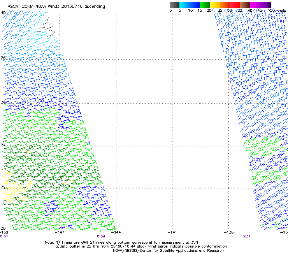Click the latitude label '34'

pyautogui.click(x=3, y=145)
